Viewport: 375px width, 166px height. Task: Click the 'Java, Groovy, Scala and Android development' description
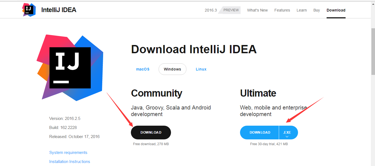[x=171, y=111]
